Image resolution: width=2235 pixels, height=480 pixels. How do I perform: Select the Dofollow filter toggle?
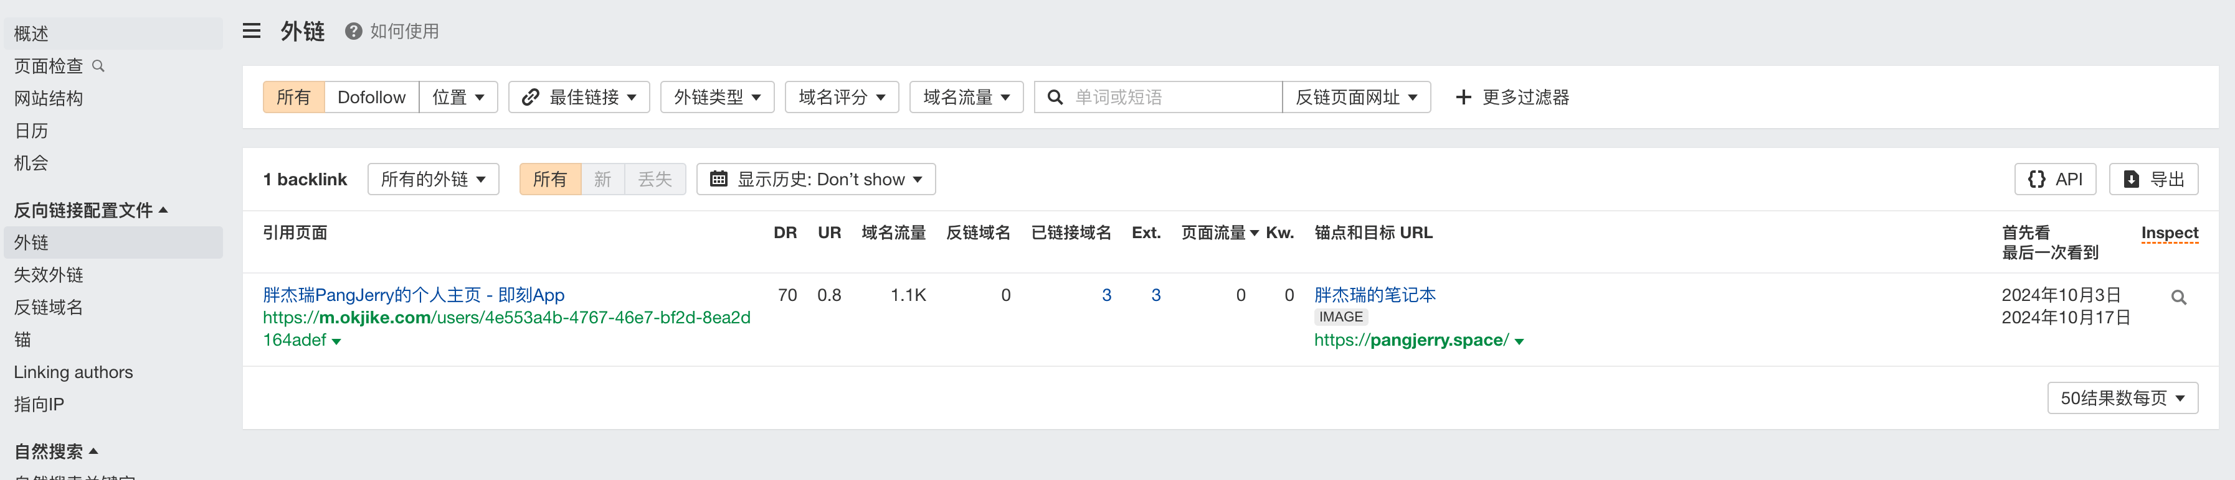click(371, 97)
